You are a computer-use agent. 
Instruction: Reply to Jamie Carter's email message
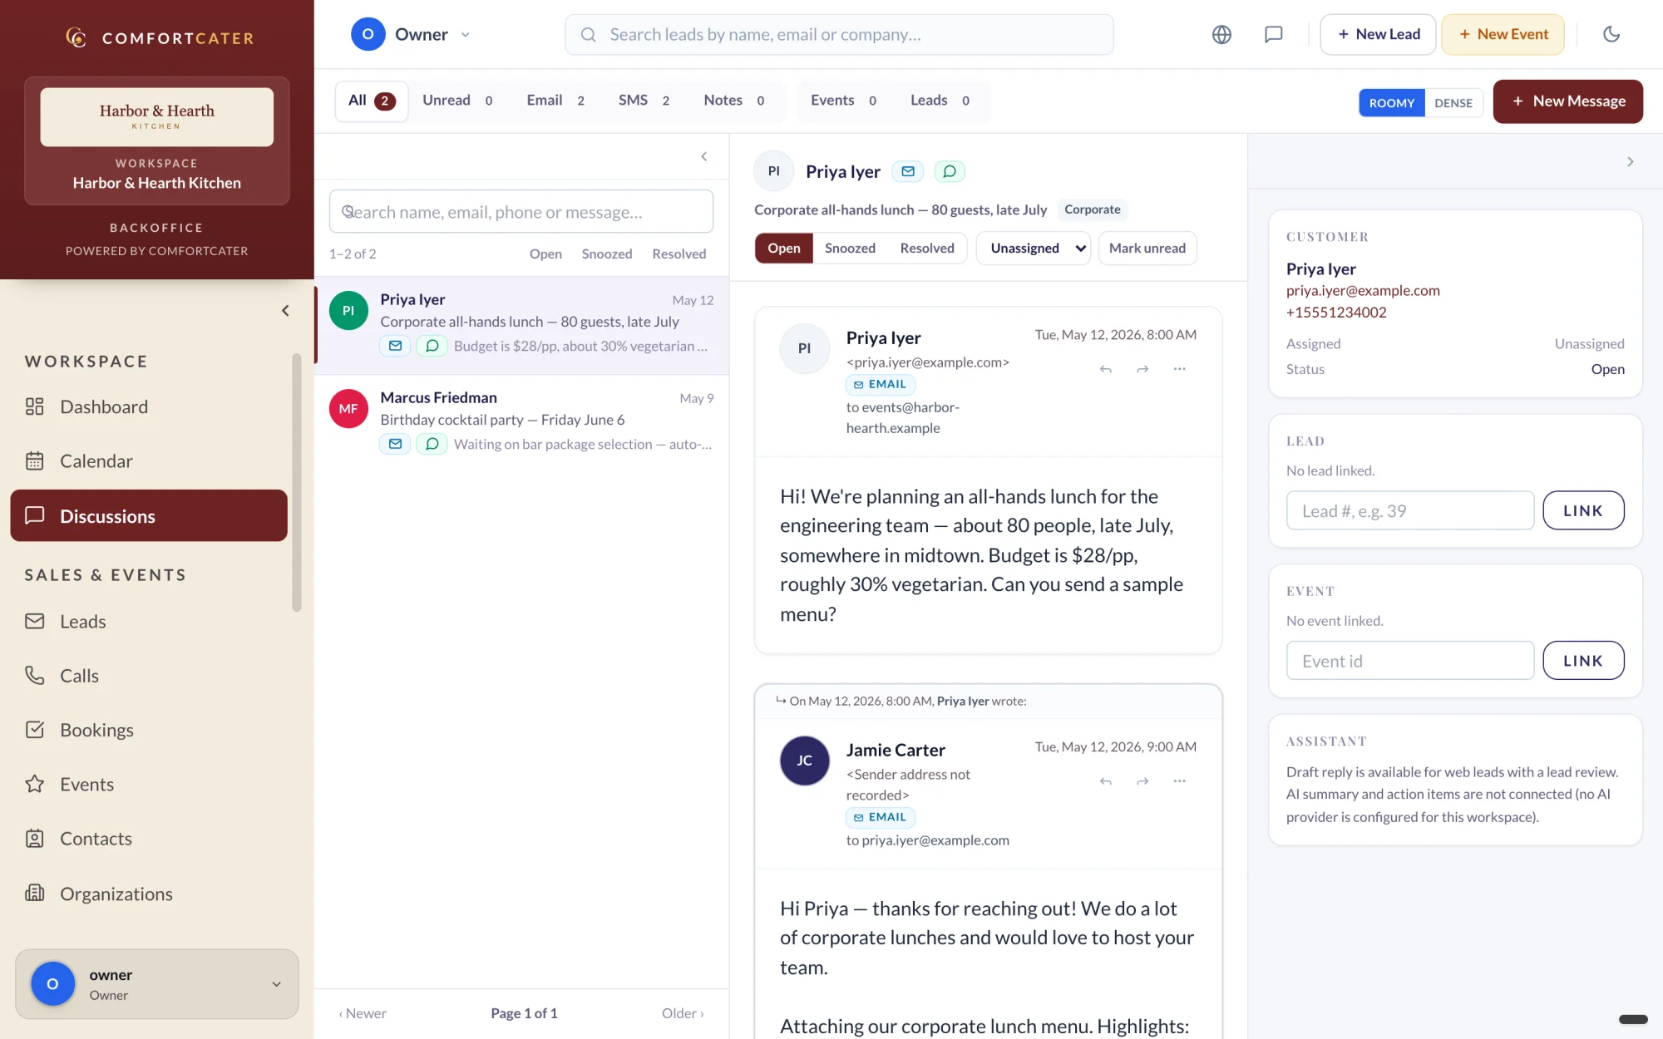click(1105, 781)
